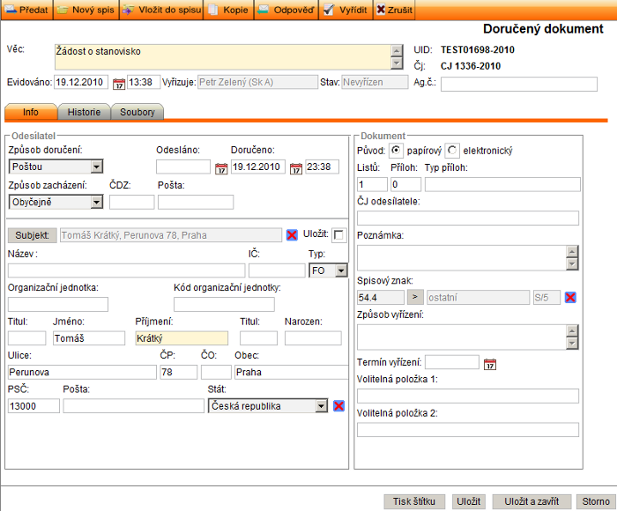Image resolution: width=617 pixels, height=511 pixels.
Task: Click the ČDZ input field
Action: click(x=132, y=202)
